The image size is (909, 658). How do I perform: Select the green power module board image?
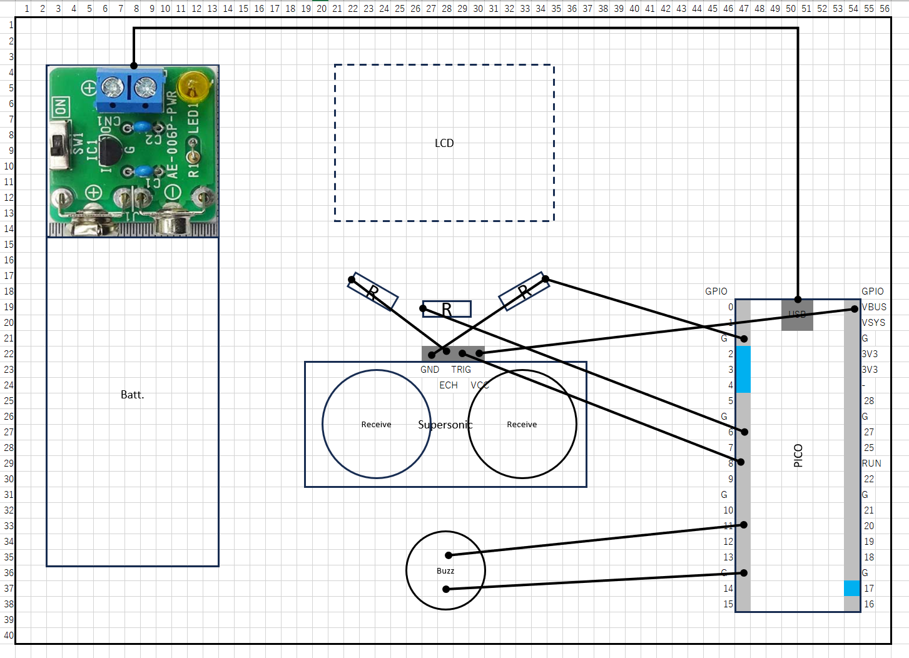click(x=133, y=151)
